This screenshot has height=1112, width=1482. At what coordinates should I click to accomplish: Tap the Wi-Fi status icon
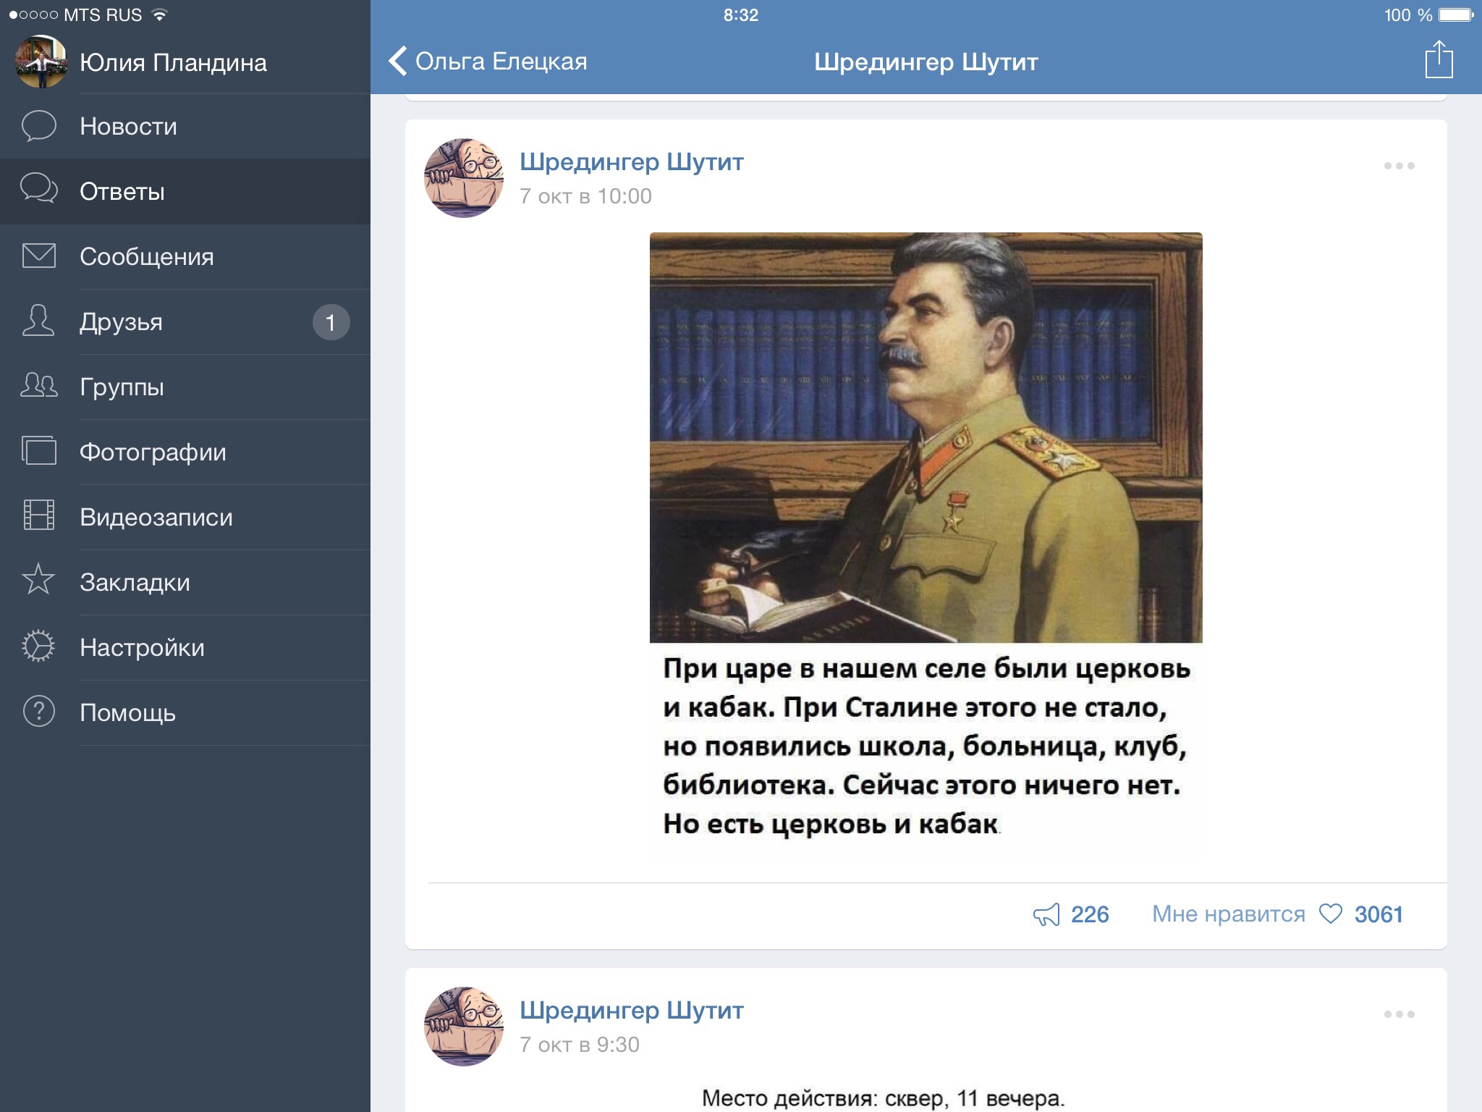[x=159, y=14]
